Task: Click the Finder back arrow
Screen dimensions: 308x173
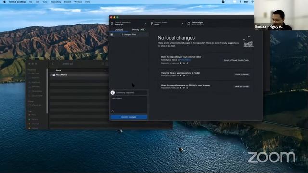Action: point(53,64)
